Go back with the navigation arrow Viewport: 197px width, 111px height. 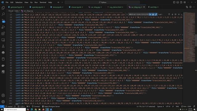click(58, 2)
